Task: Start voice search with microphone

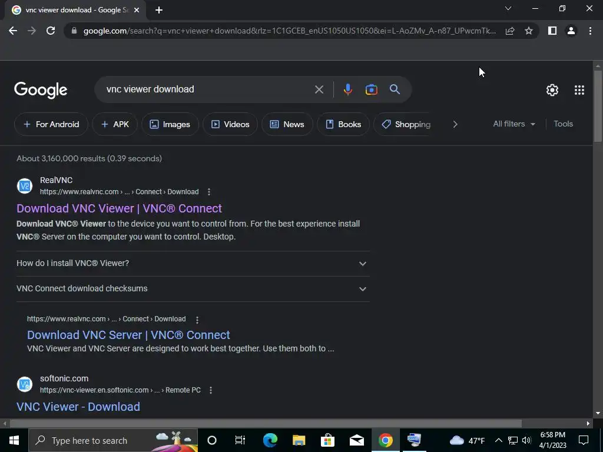Action: tap(347, 89)
